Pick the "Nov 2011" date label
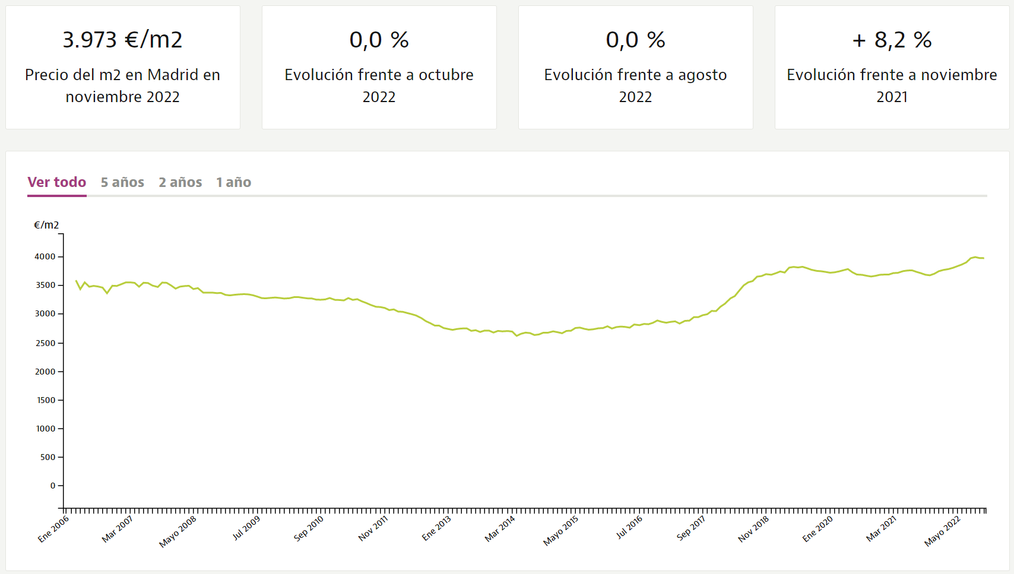The height and width of the screenshot is (574, 1014). tap(373, 528)
